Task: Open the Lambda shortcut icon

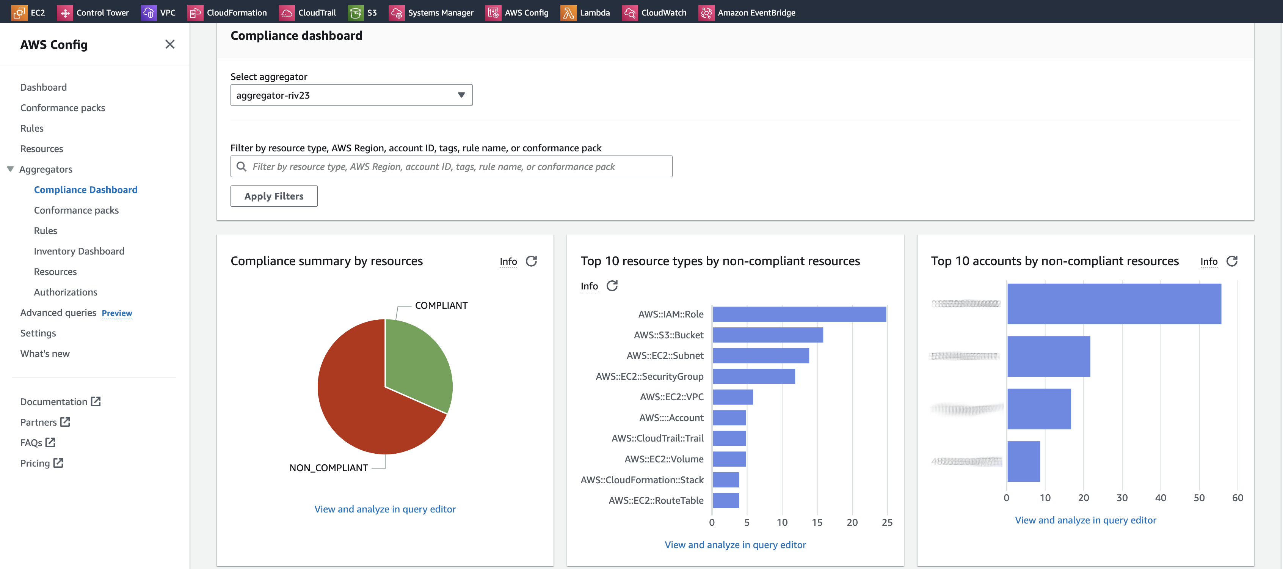Action: tap(568, 13)
